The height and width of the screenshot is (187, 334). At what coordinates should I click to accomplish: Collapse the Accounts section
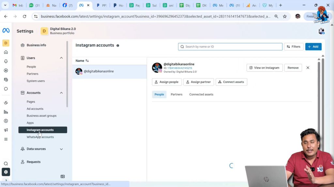coord(61,93)
